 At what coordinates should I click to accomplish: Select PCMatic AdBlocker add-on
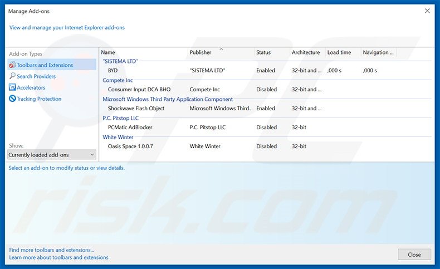pyautogui.click(x=130, y=128)
